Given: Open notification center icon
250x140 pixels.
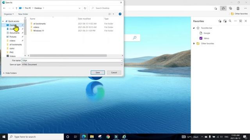Looking at the screenshot, I should pos(245,137).
